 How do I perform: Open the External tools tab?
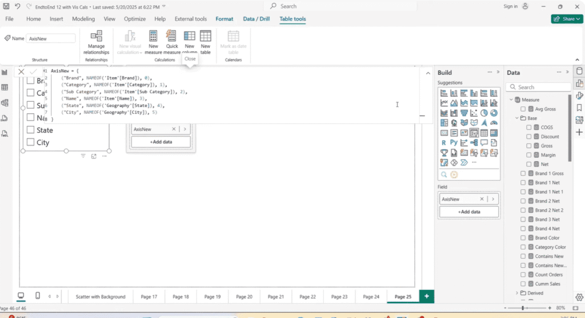(191, 19)
